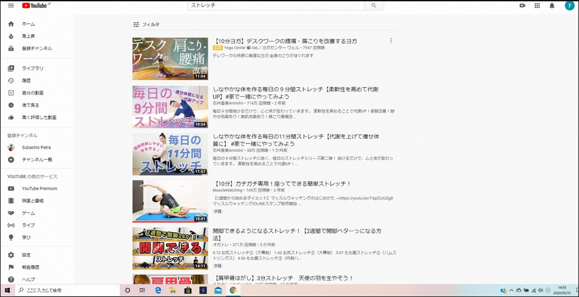Screen dimensions: 579x297
Task: Open the create video camera icon
Action: click(522, 5)
